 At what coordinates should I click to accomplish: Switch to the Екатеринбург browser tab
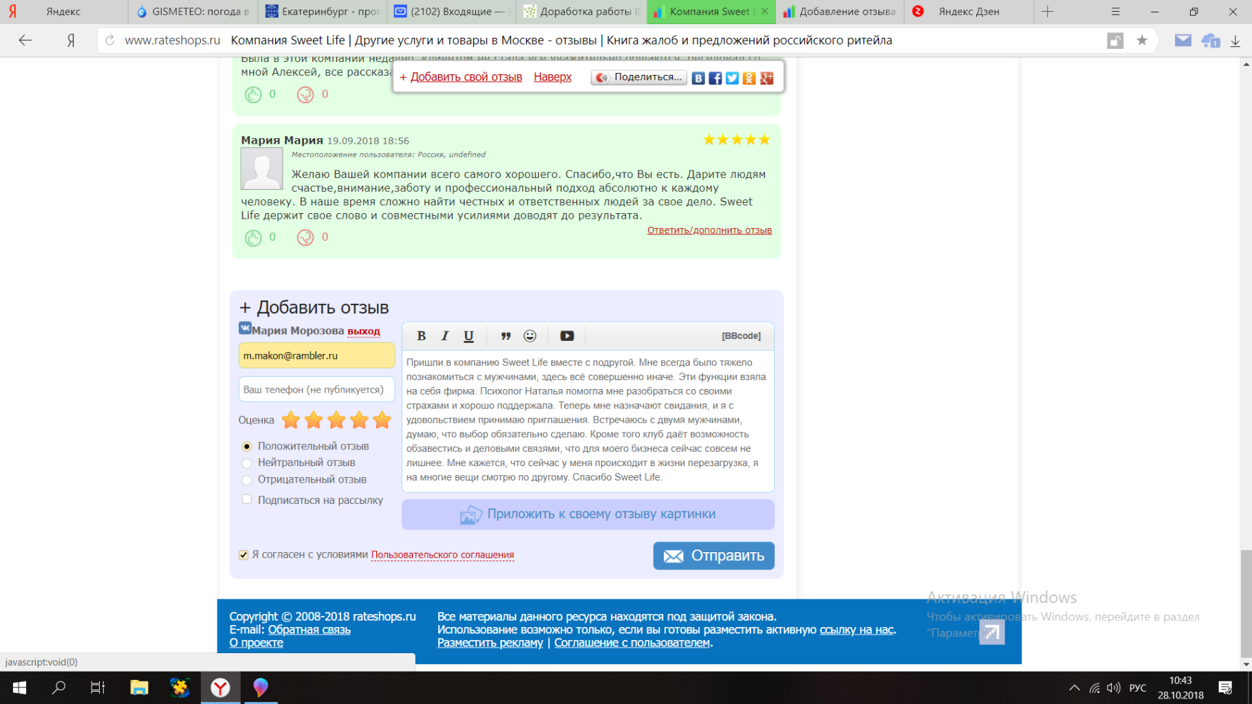(322, 12)
